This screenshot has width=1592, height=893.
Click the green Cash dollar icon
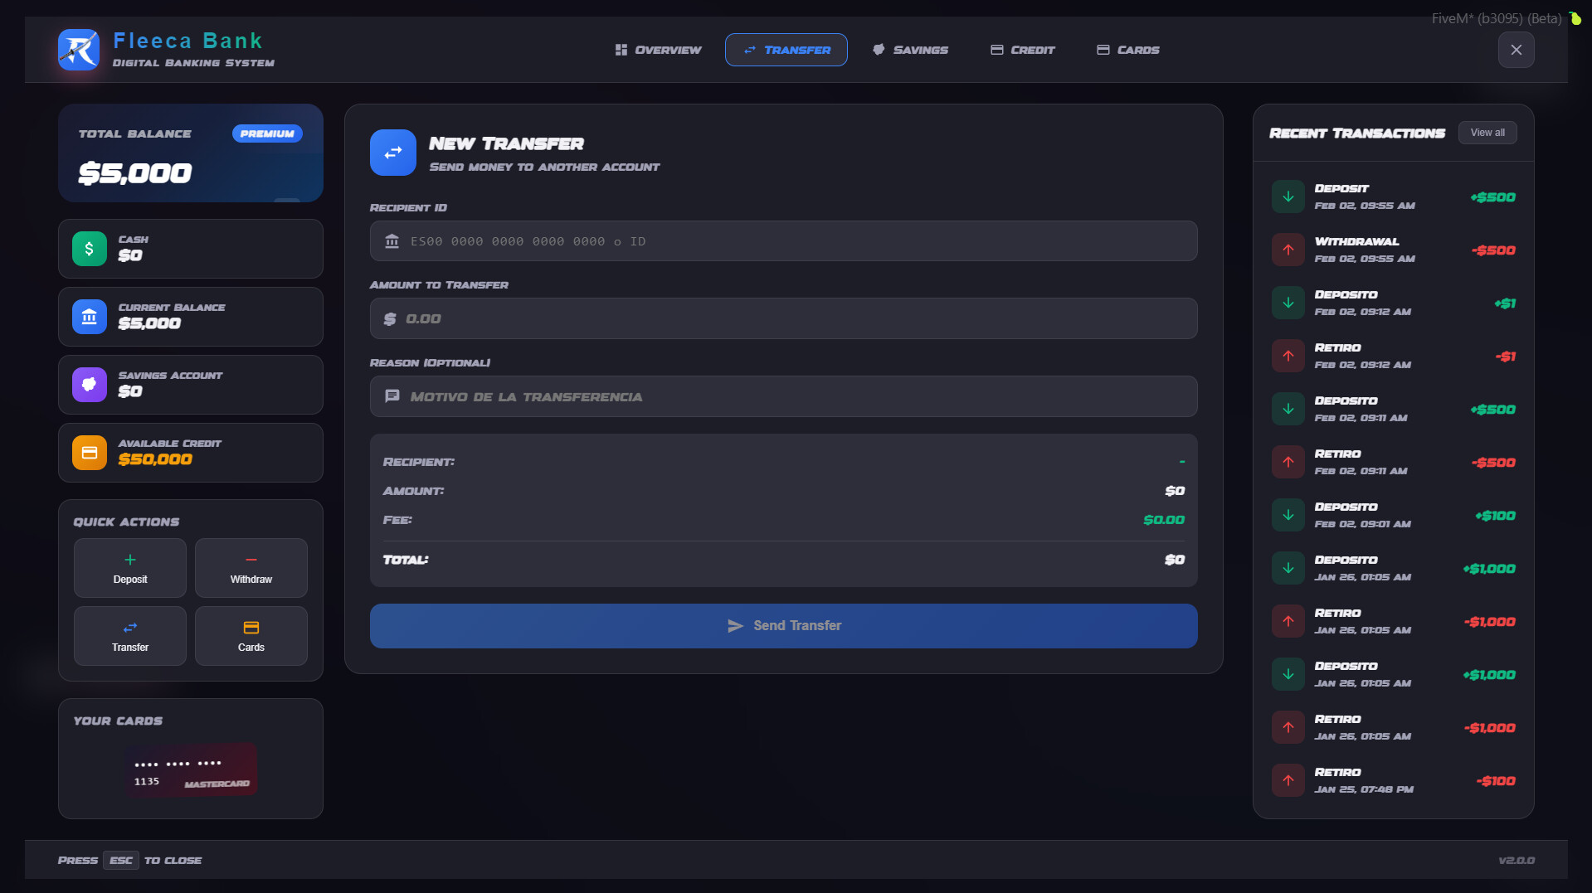click(90, 249)
